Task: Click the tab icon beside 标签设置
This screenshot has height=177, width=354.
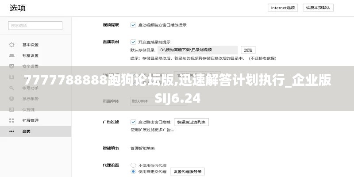Action: [12, 56]
